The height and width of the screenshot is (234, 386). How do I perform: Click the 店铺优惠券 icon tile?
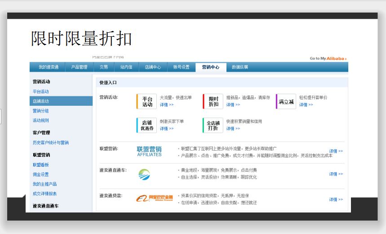click(146, 126)
